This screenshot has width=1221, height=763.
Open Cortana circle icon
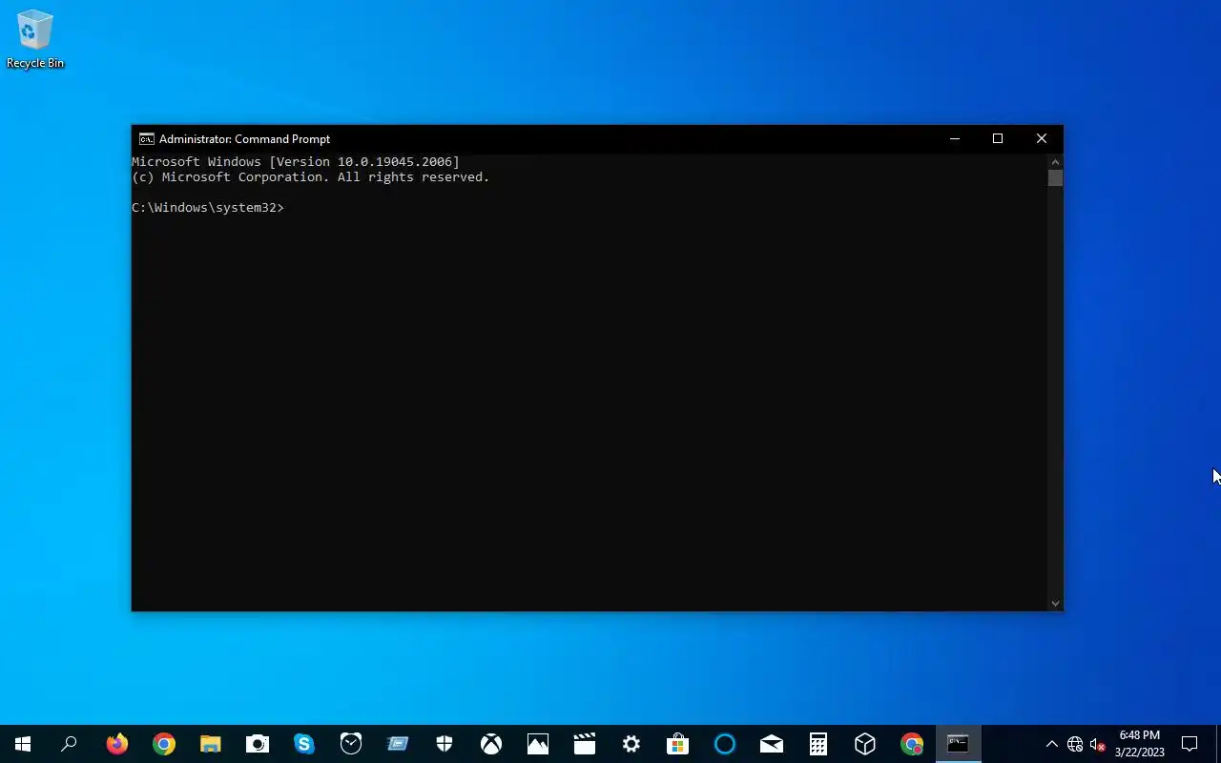click(725, 744)
